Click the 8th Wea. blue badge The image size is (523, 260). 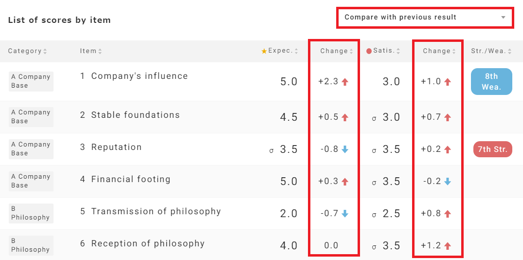pyautogui.click(x=491, y=81)
